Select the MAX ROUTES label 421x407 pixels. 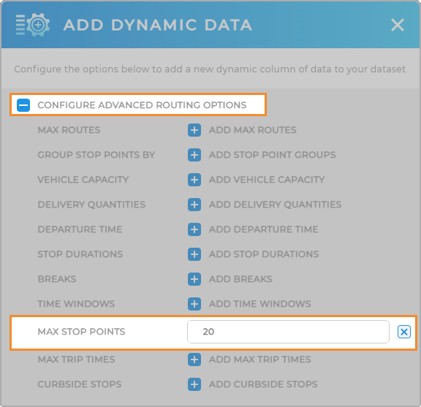coord(69,130)
